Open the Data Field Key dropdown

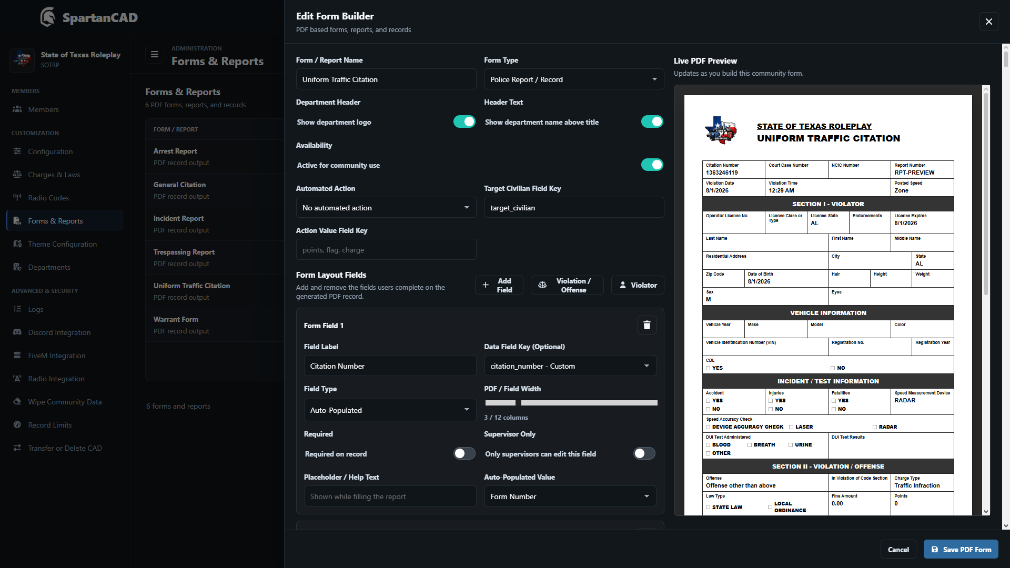point(570,366)
